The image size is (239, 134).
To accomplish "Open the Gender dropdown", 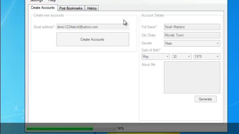I will (192, 43).
